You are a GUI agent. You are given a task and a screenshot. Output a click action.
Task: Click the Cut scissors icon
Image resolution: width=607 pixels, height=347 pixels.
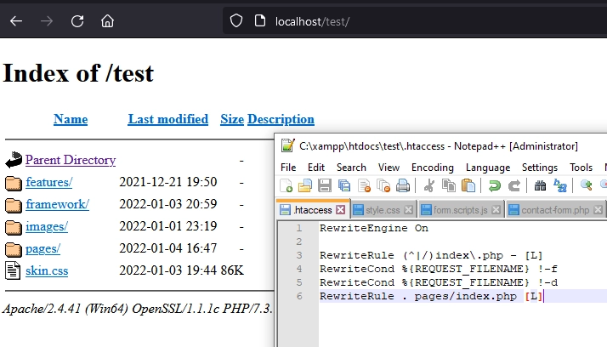click(428, 186)
